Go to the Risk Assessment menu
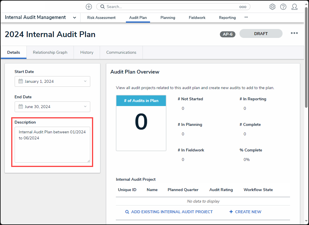This screenshot has width=309, height=225. click(x=101, y=18)
